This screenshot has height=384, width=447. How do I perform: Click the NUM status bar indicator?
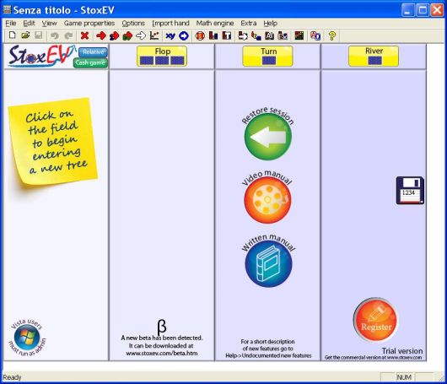click(x=404, y=377)
